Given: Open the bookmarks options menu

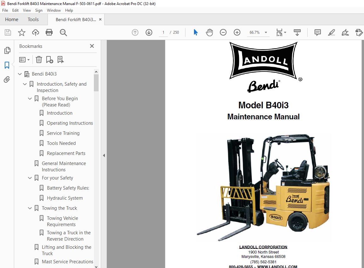Looking at the screenshot, I should tap(24, 60).
